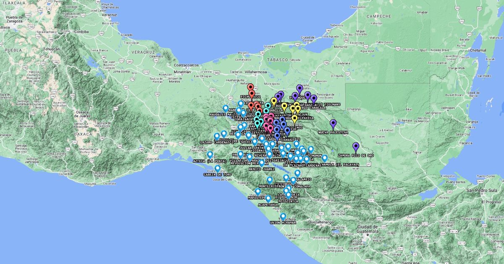Screen dimensions: 504x264
Task: Click the Union Miramar text label
Action: point(283,223)
